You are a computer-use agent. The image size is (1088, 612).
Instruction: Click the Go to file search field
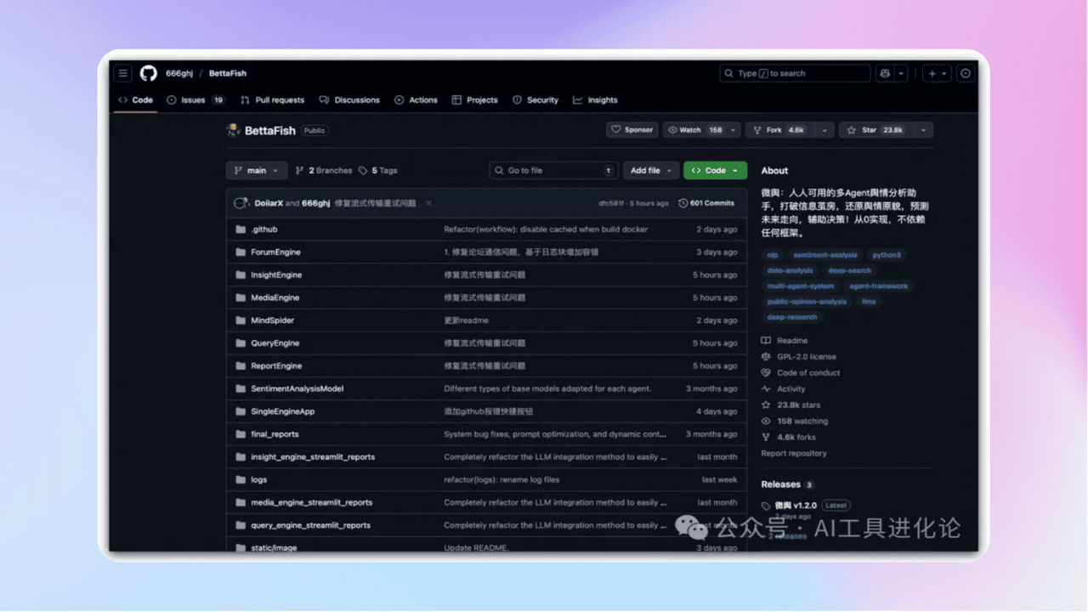pos(552,171)
